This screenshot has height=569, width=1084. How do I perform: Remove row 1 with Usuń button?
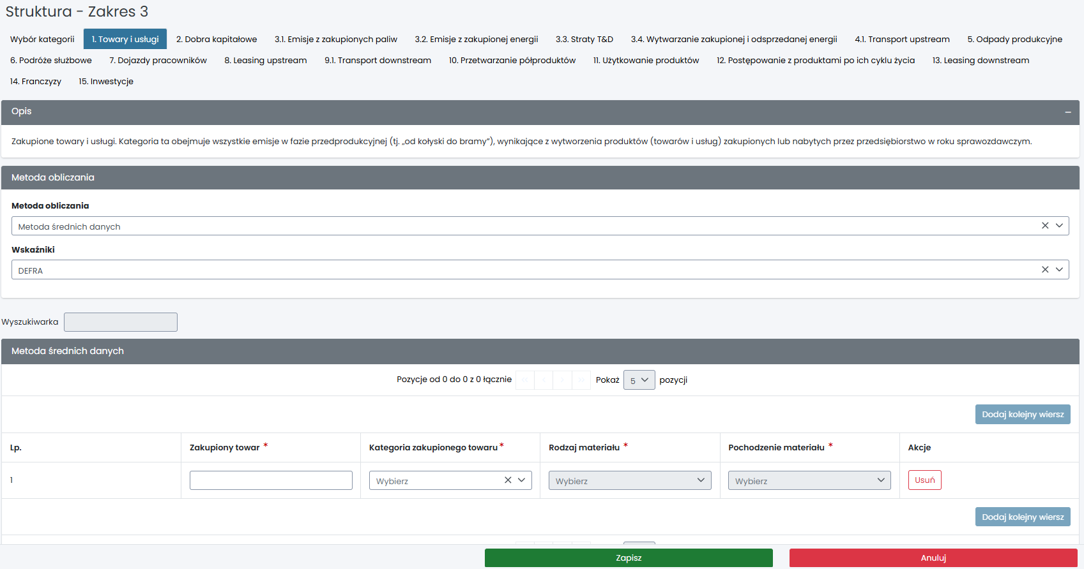[924, 480]
